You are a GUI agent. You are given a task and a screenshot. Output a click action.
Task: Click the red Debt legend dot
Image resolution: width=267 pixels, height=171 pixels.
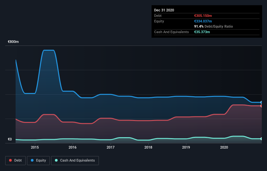[x=10, y=160]
